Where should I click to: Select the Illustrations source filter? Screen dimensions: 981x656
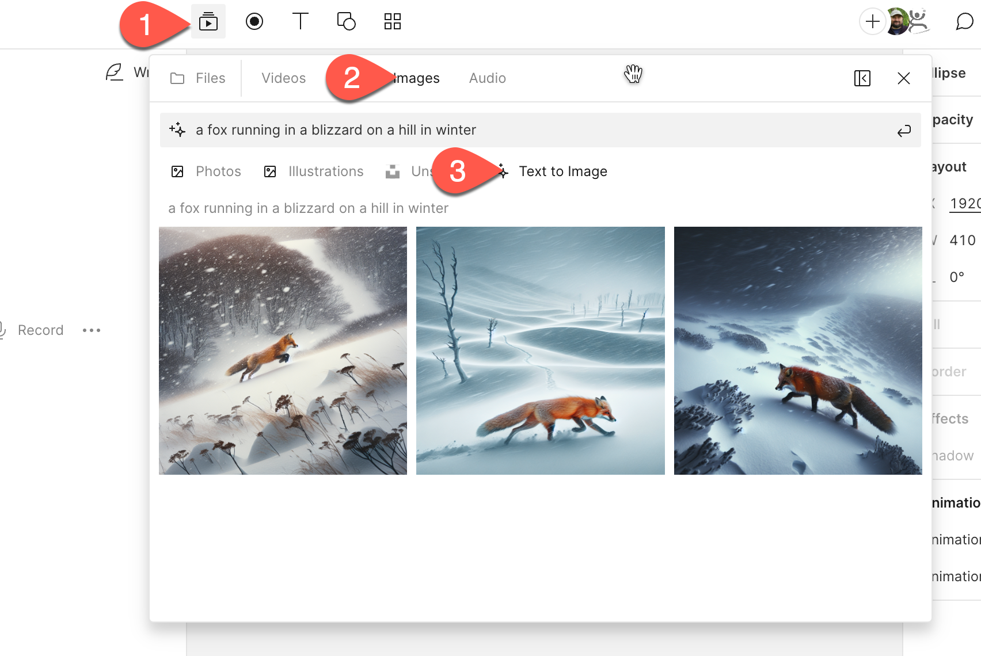coord(314,171)
